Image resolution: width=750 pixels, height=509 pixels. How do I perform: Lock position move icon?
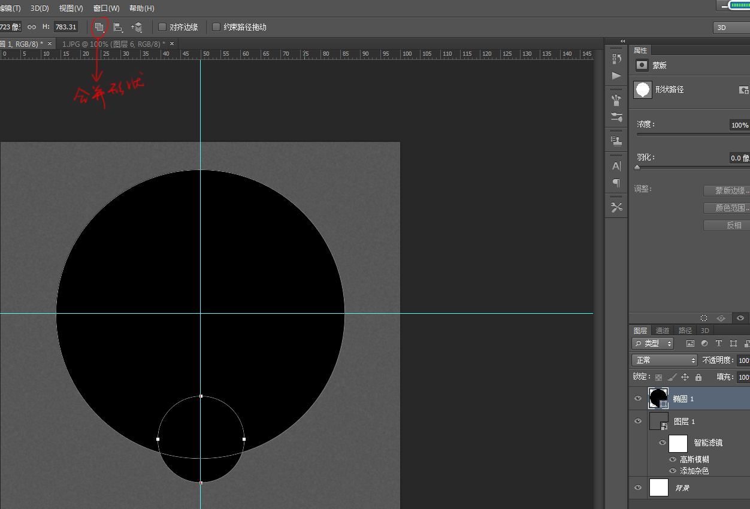(x=685, y=377)
